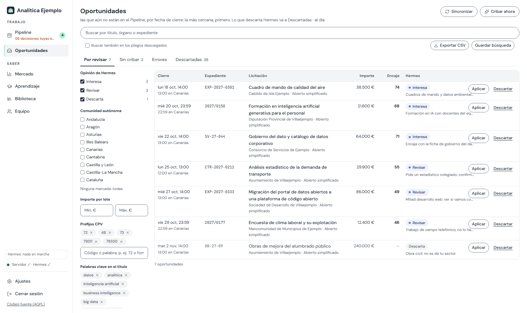
Task: Check the Cataluña community filter
Action: click(x=83, y=180)
